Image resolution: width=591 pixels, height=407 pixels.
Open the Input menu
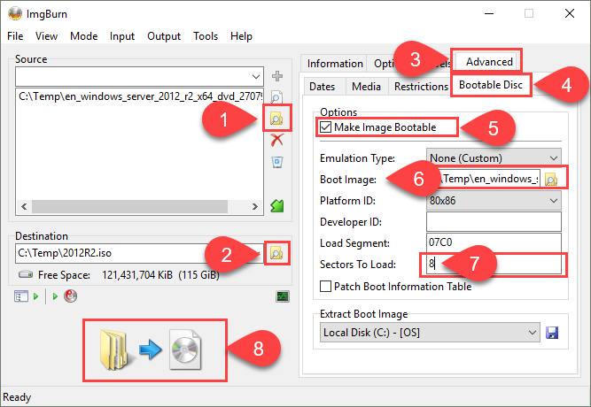pos(122,36)
